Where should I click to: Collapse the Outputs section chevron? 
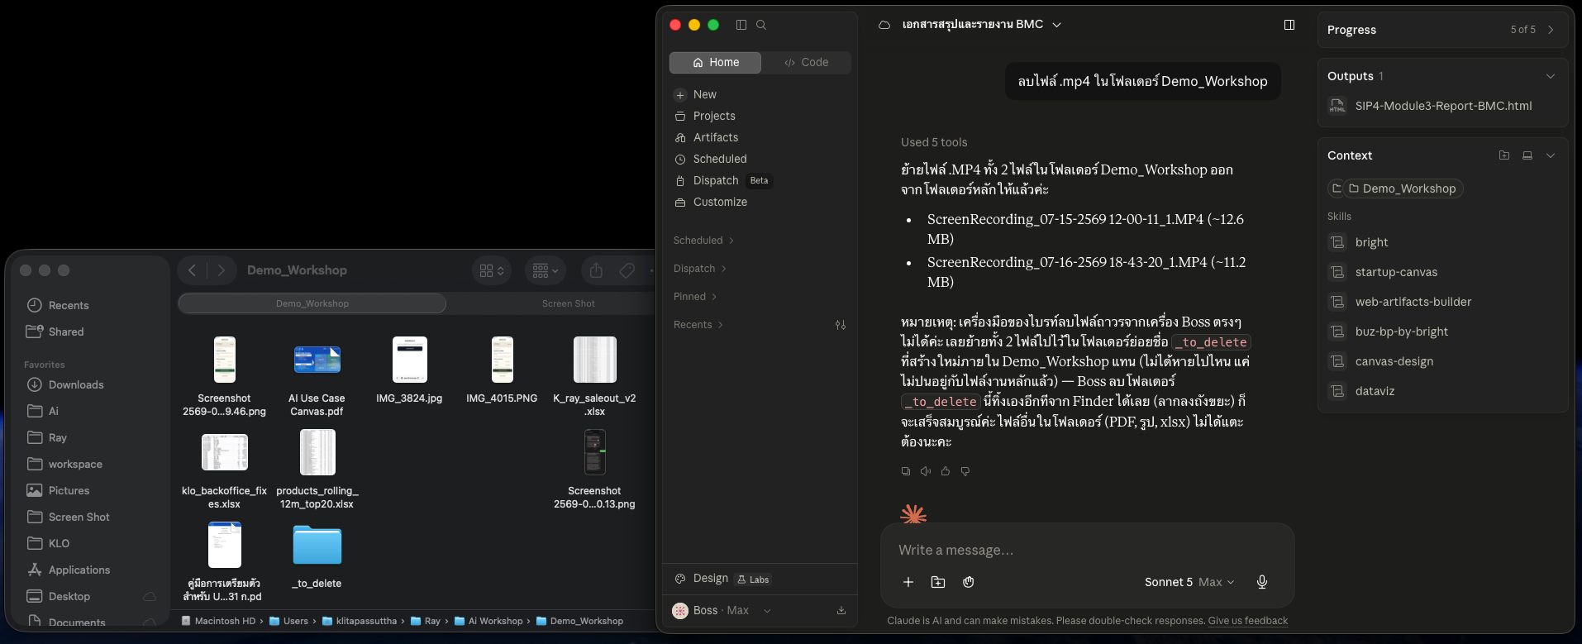pos(1551,76)
